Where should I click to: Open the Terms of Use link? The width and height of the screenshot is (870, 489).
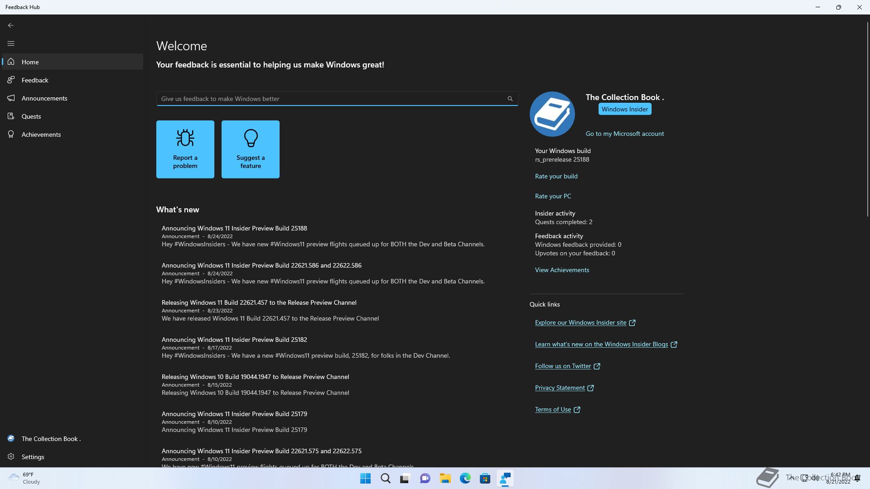[553, 409]
